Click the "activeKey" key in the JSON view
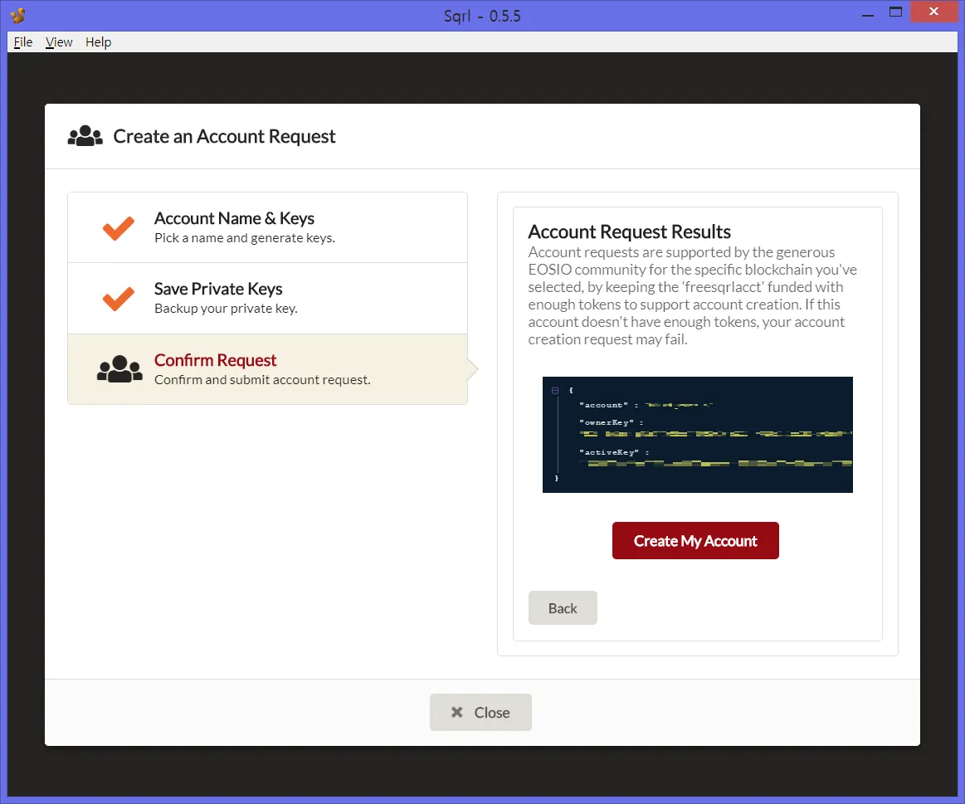The height and width of the screenshot is (804, 965). pos(609,452)
